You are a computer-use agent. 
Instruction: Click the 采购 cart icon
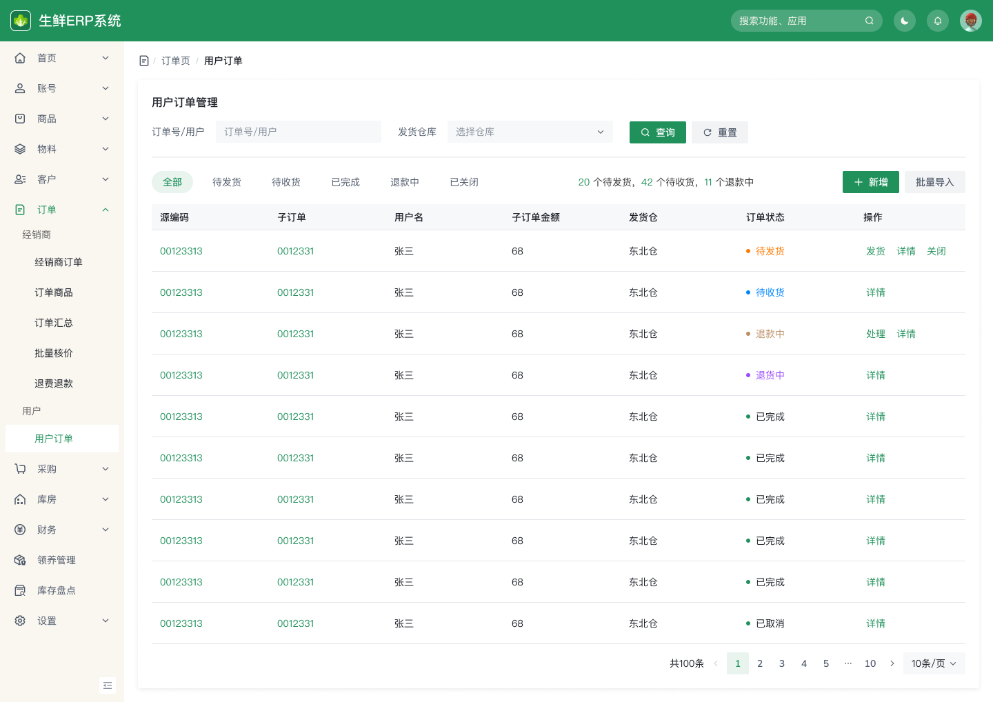pyautogui.click(x=20, y=469)
